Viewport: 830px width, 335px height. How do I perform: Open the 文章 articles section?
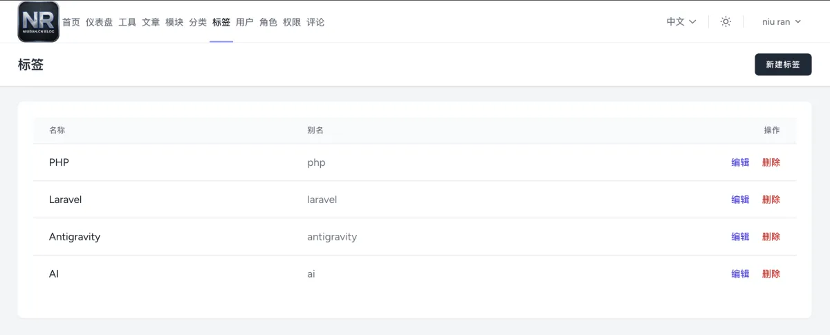pyautogui.click(x=151, y=22)
